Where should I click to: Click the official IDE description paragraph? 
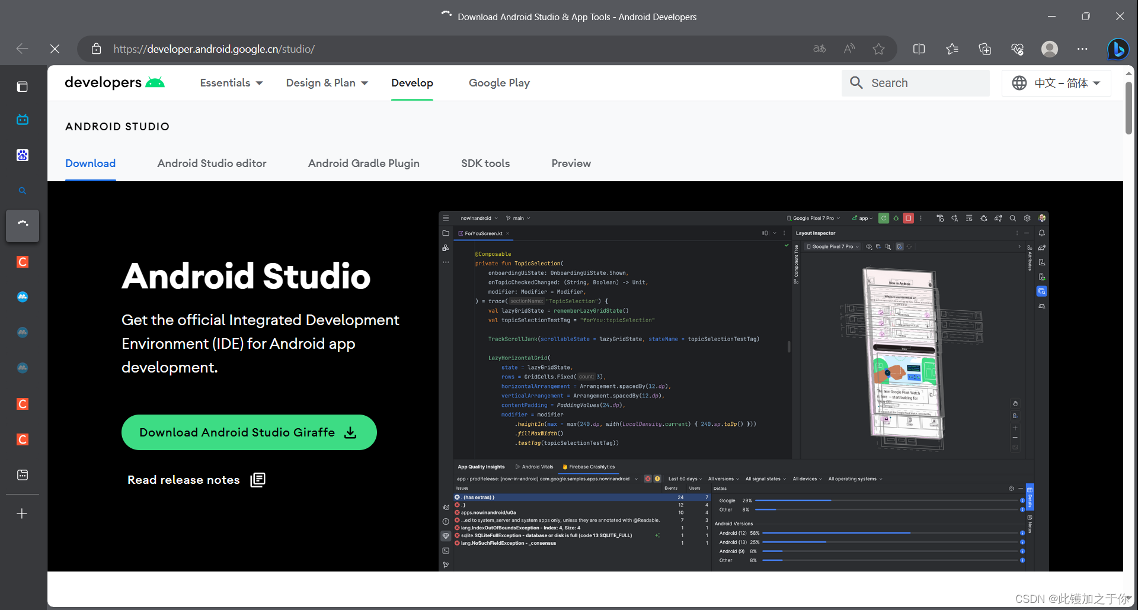pos(260,343)
